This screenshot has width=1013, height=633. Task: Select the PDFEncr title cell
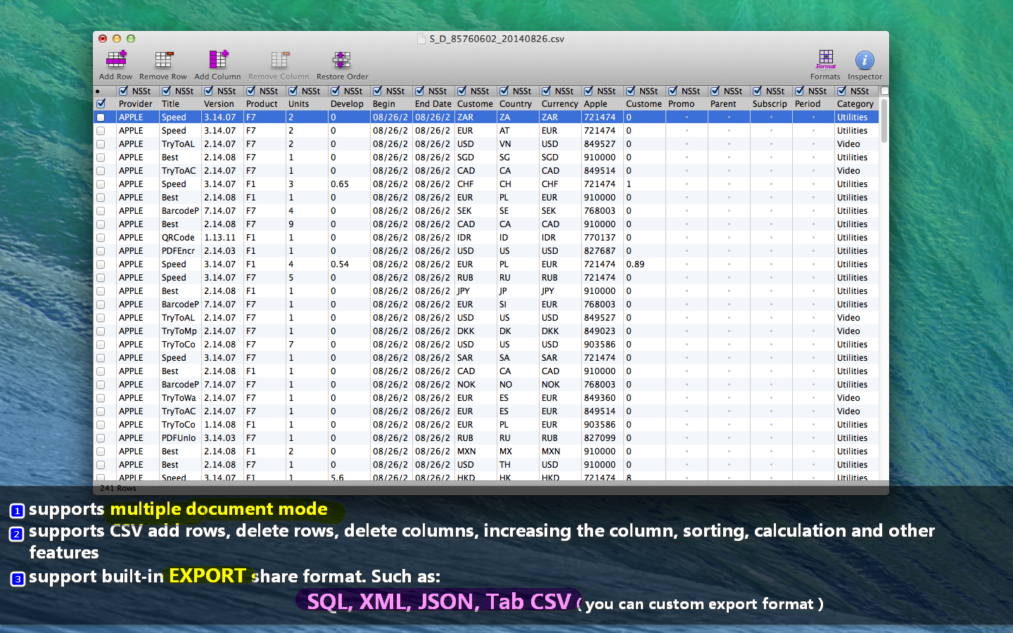(x=178, y=251)
